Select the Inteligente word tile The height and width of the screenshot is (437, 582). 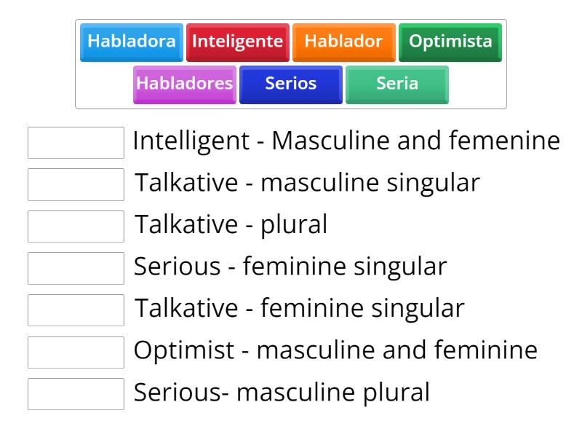236,42
